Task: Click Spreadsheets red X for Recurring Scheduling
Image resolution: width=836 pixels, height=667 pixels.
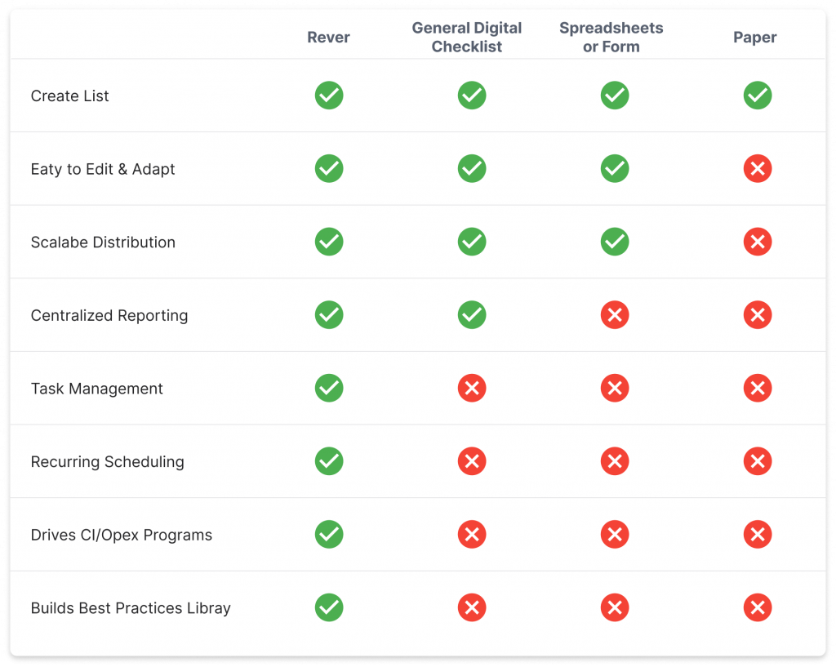Action: 615,461
